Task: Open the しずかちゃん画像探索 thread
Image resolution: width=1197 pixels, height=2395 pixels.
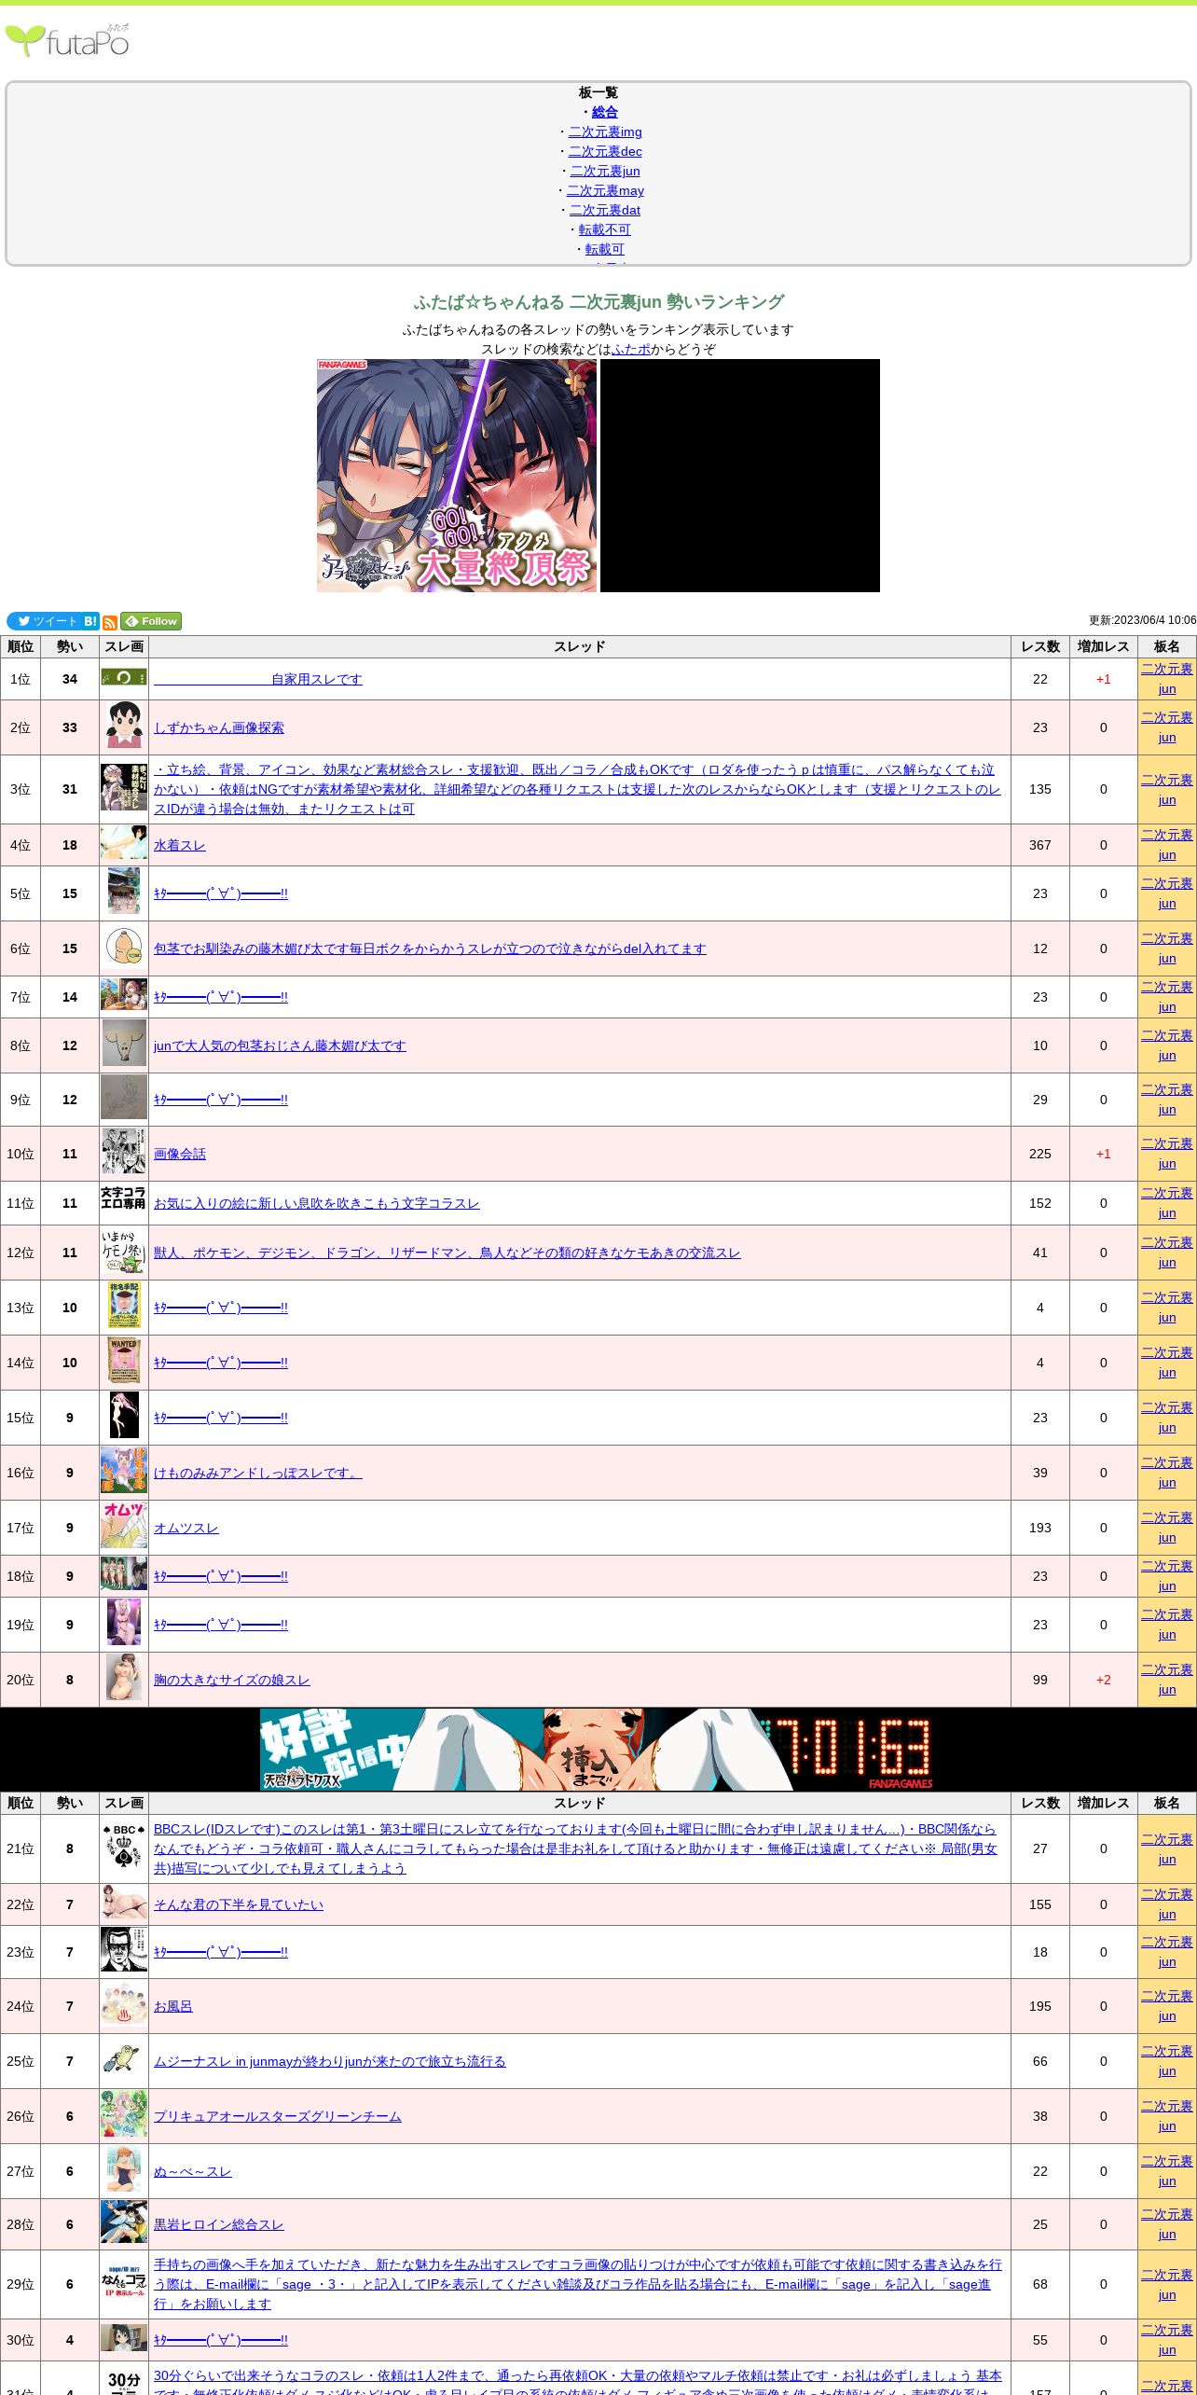Action: coord(219,727)
